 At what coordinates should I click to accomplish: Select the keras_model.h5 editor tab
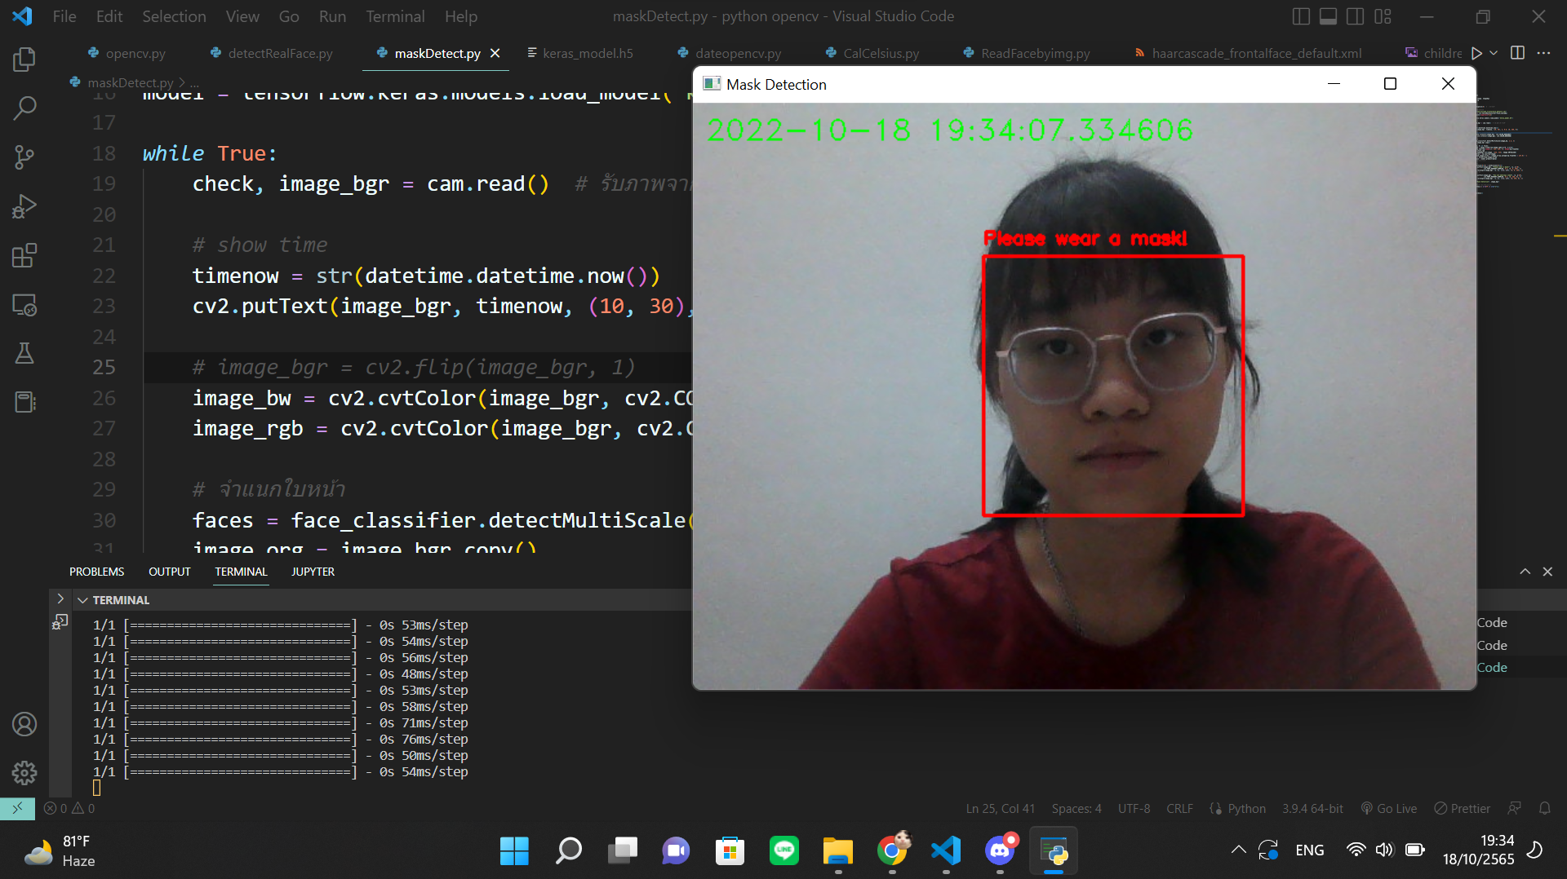click(x=589, y=52)
